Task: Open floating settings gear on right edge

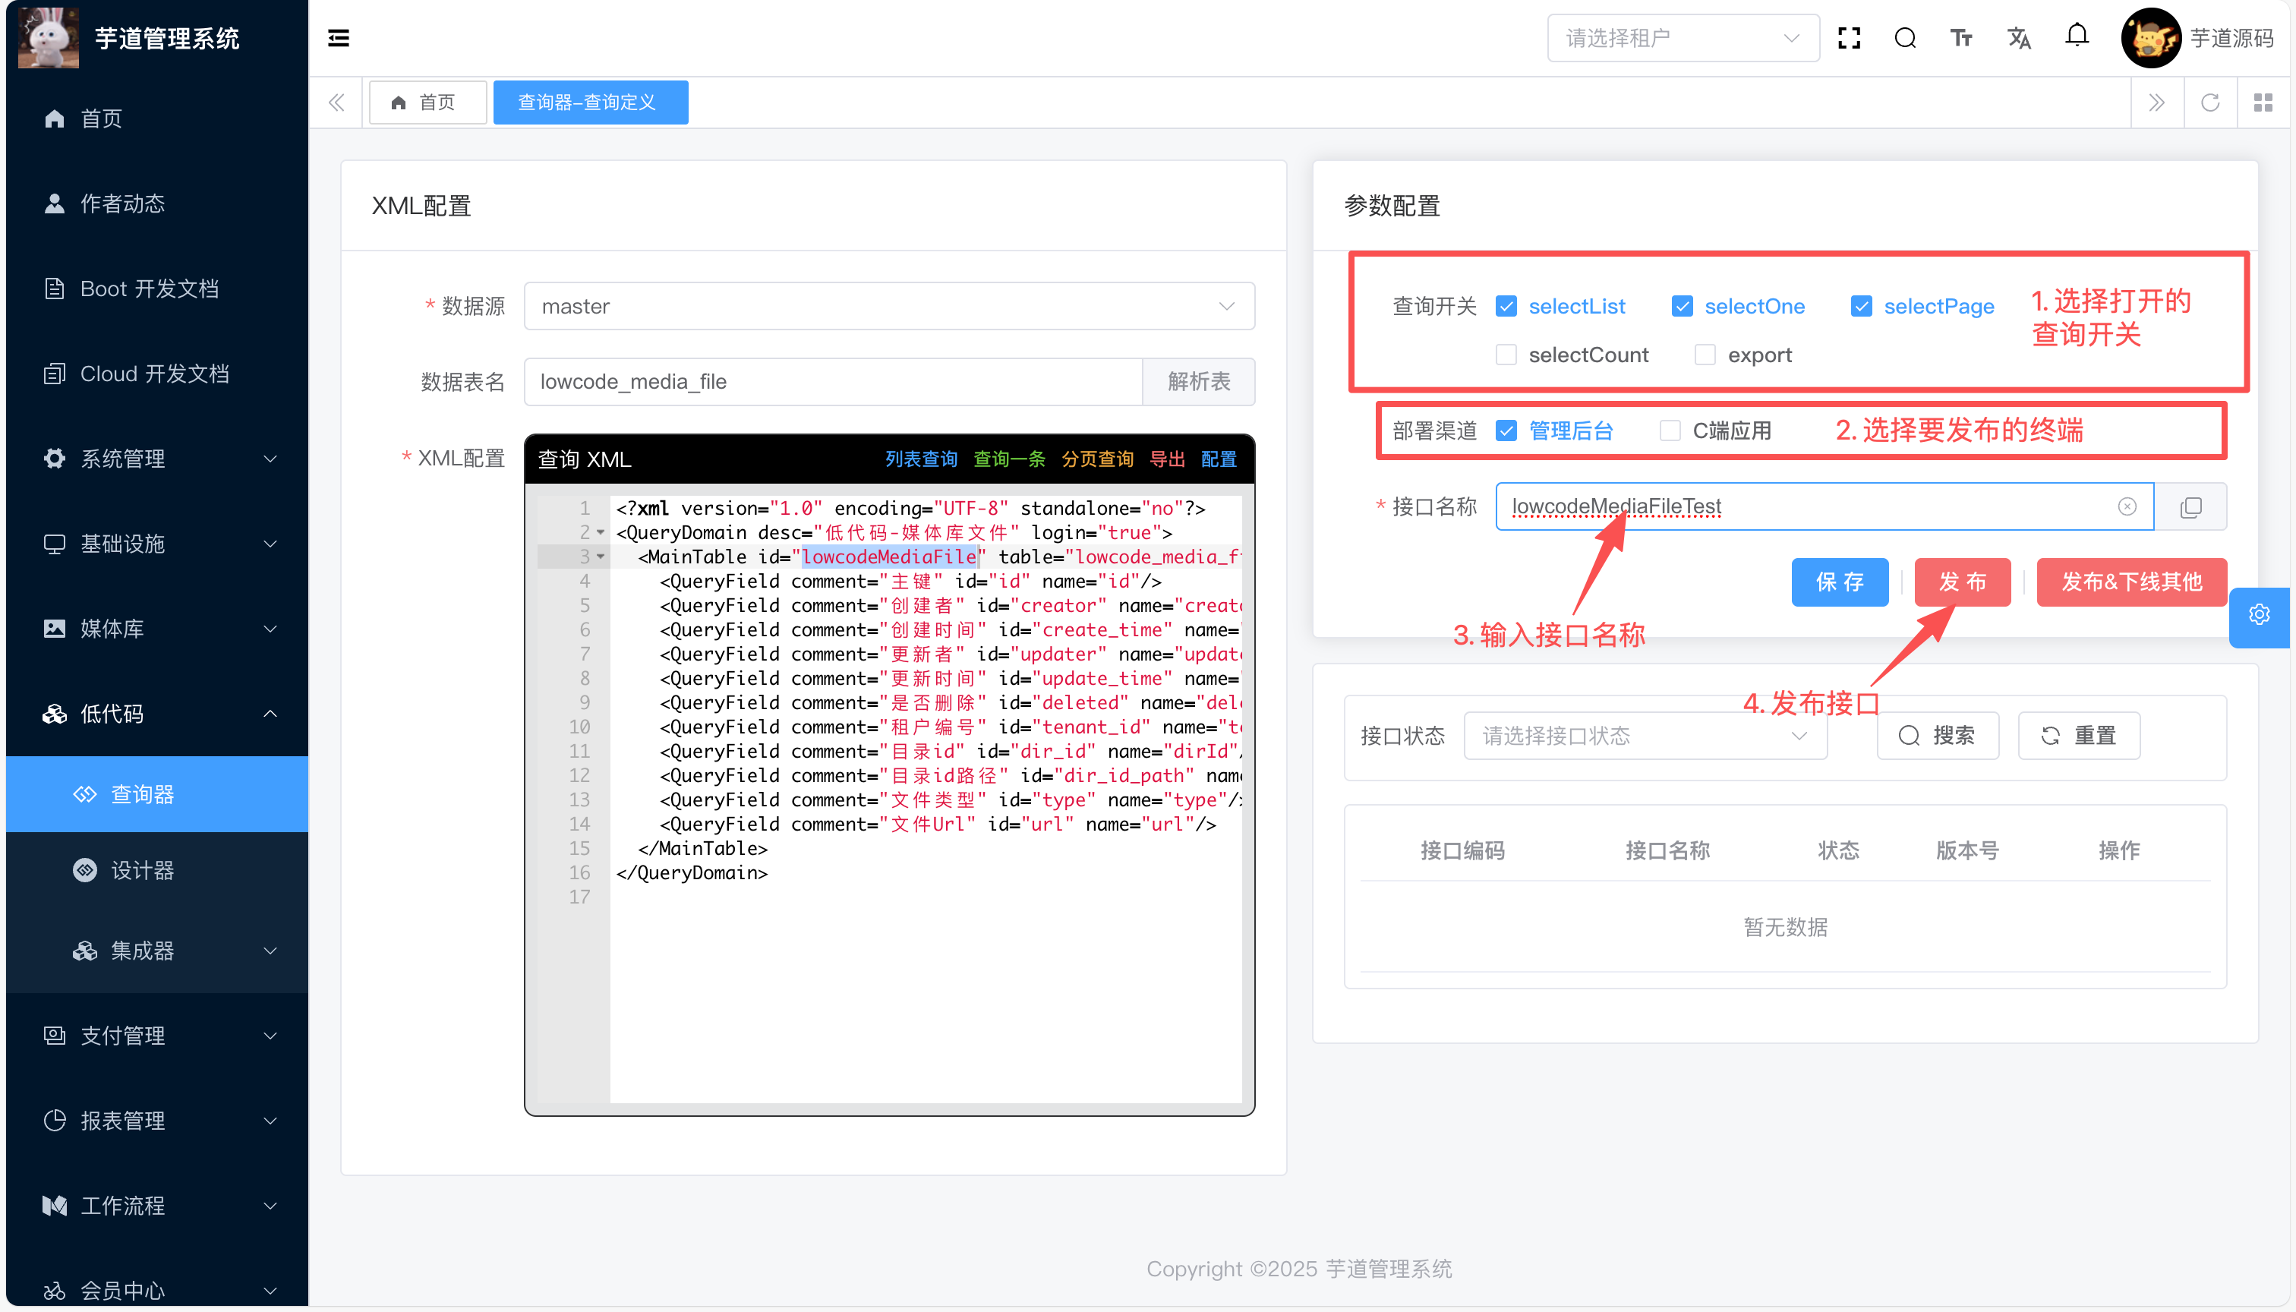Action: [2258, 616]
